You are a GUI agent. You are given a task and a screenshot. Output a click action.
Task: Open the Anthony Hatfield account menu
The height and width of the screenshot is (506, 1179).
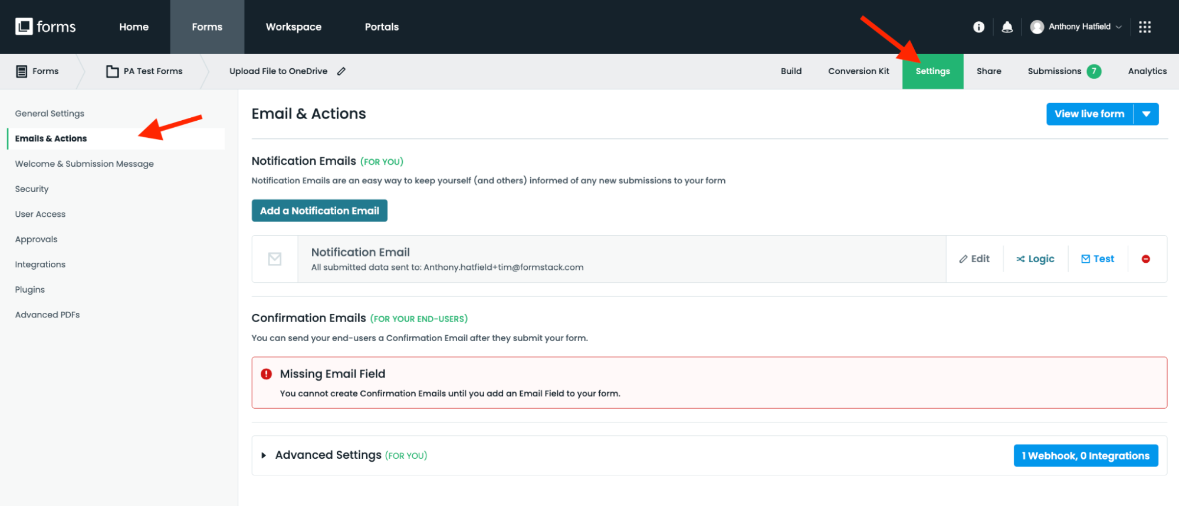[x=1076, y=27]
